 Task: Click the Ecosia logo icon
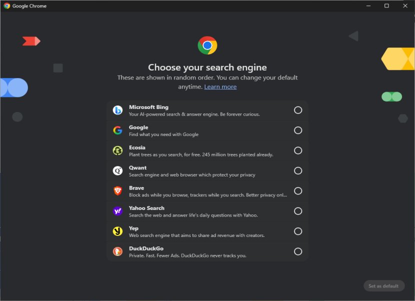click(x=117, y=150)
